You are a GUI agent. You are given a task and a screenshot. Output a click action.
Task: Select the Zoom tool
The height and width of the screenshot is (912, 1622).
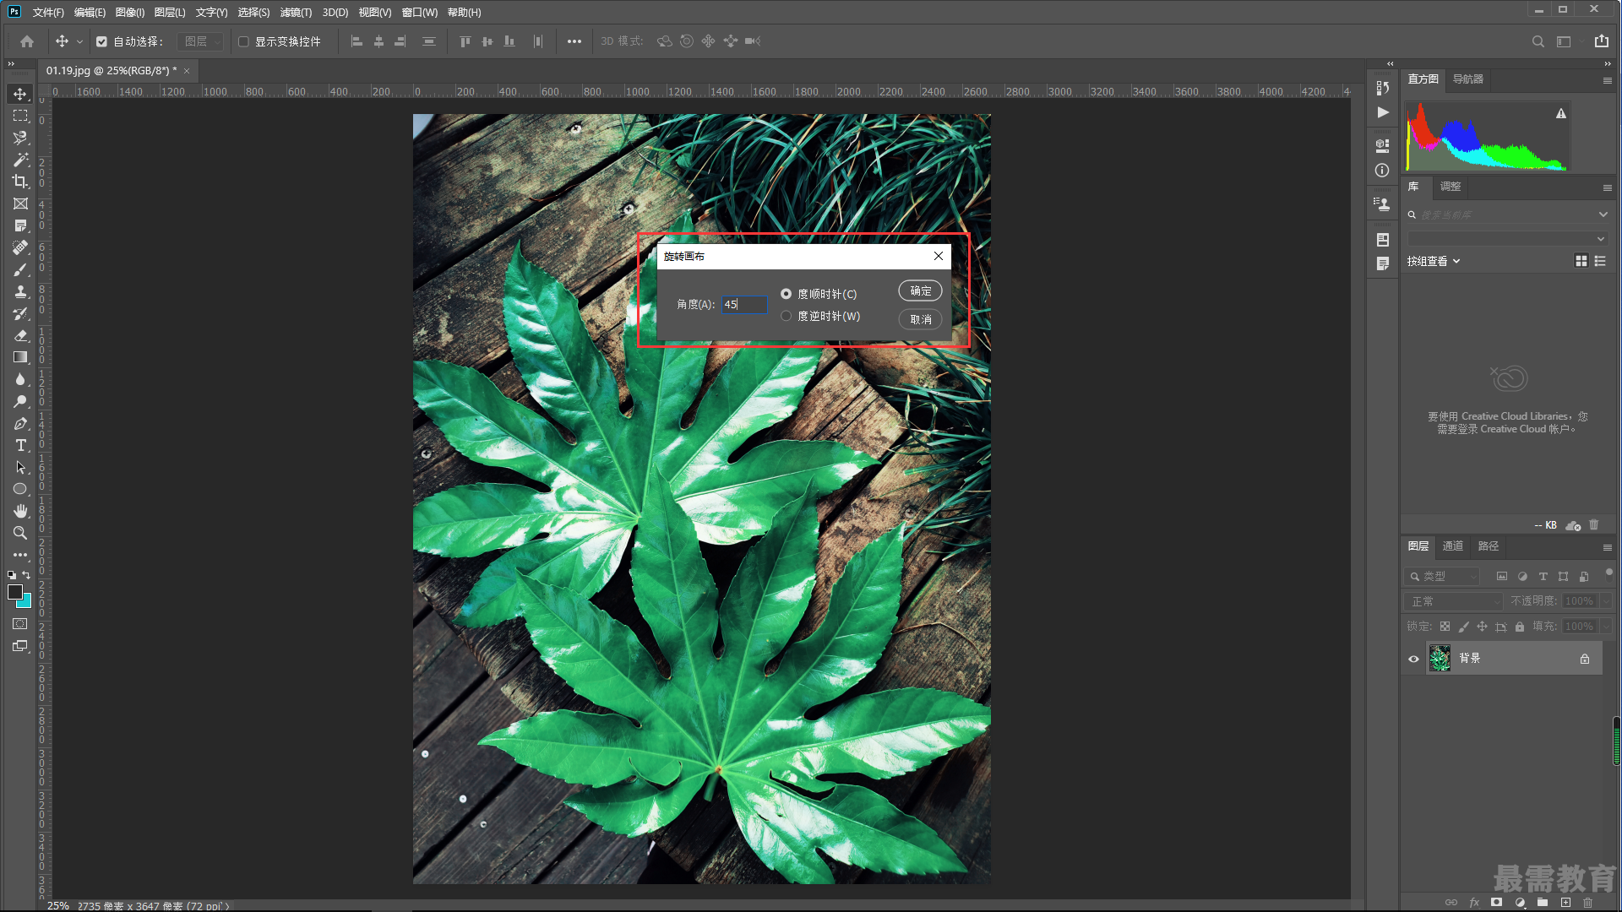20,533
